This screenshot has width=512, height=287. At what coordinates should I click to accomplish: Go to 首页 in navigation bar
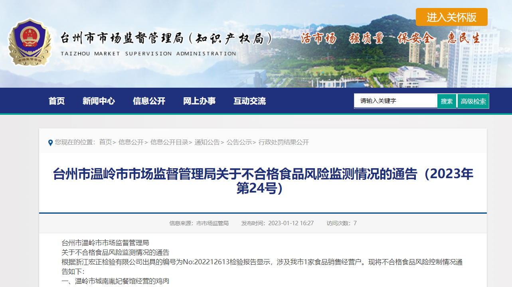pyautogui.click(x=56, y=101)
